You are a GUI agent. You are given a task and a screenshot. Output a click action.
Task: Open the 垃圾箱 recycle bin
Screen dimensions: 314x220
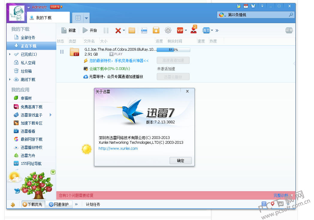[x=26, y=71]
